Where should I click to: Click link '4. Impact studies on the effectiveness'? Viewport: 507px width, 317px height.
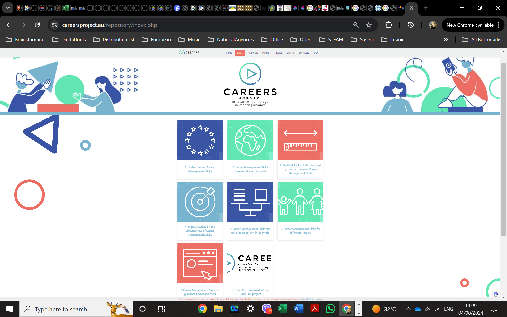point(200,231)
